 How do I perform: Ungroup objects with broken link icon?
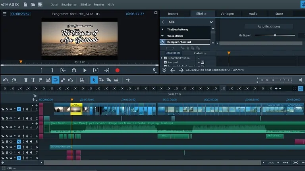[x=70, y=80]
